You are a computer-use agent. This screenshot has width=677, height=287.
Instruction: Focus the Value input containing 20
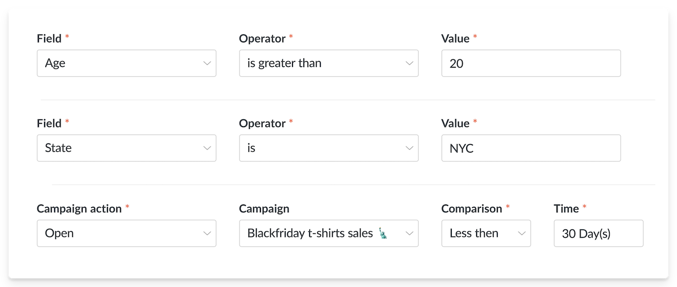click(x=531, y=64)
